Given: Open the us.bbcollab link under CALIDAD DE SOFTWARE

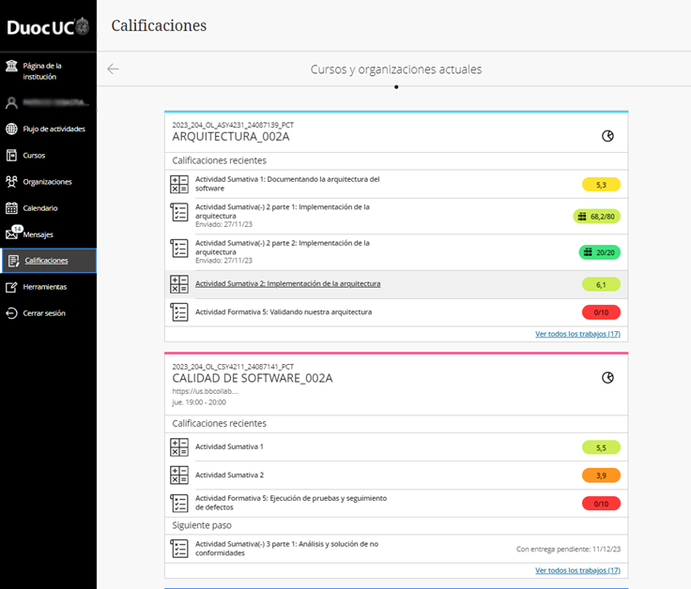Looking at the screenshot, I should click(x=206, y=391).
